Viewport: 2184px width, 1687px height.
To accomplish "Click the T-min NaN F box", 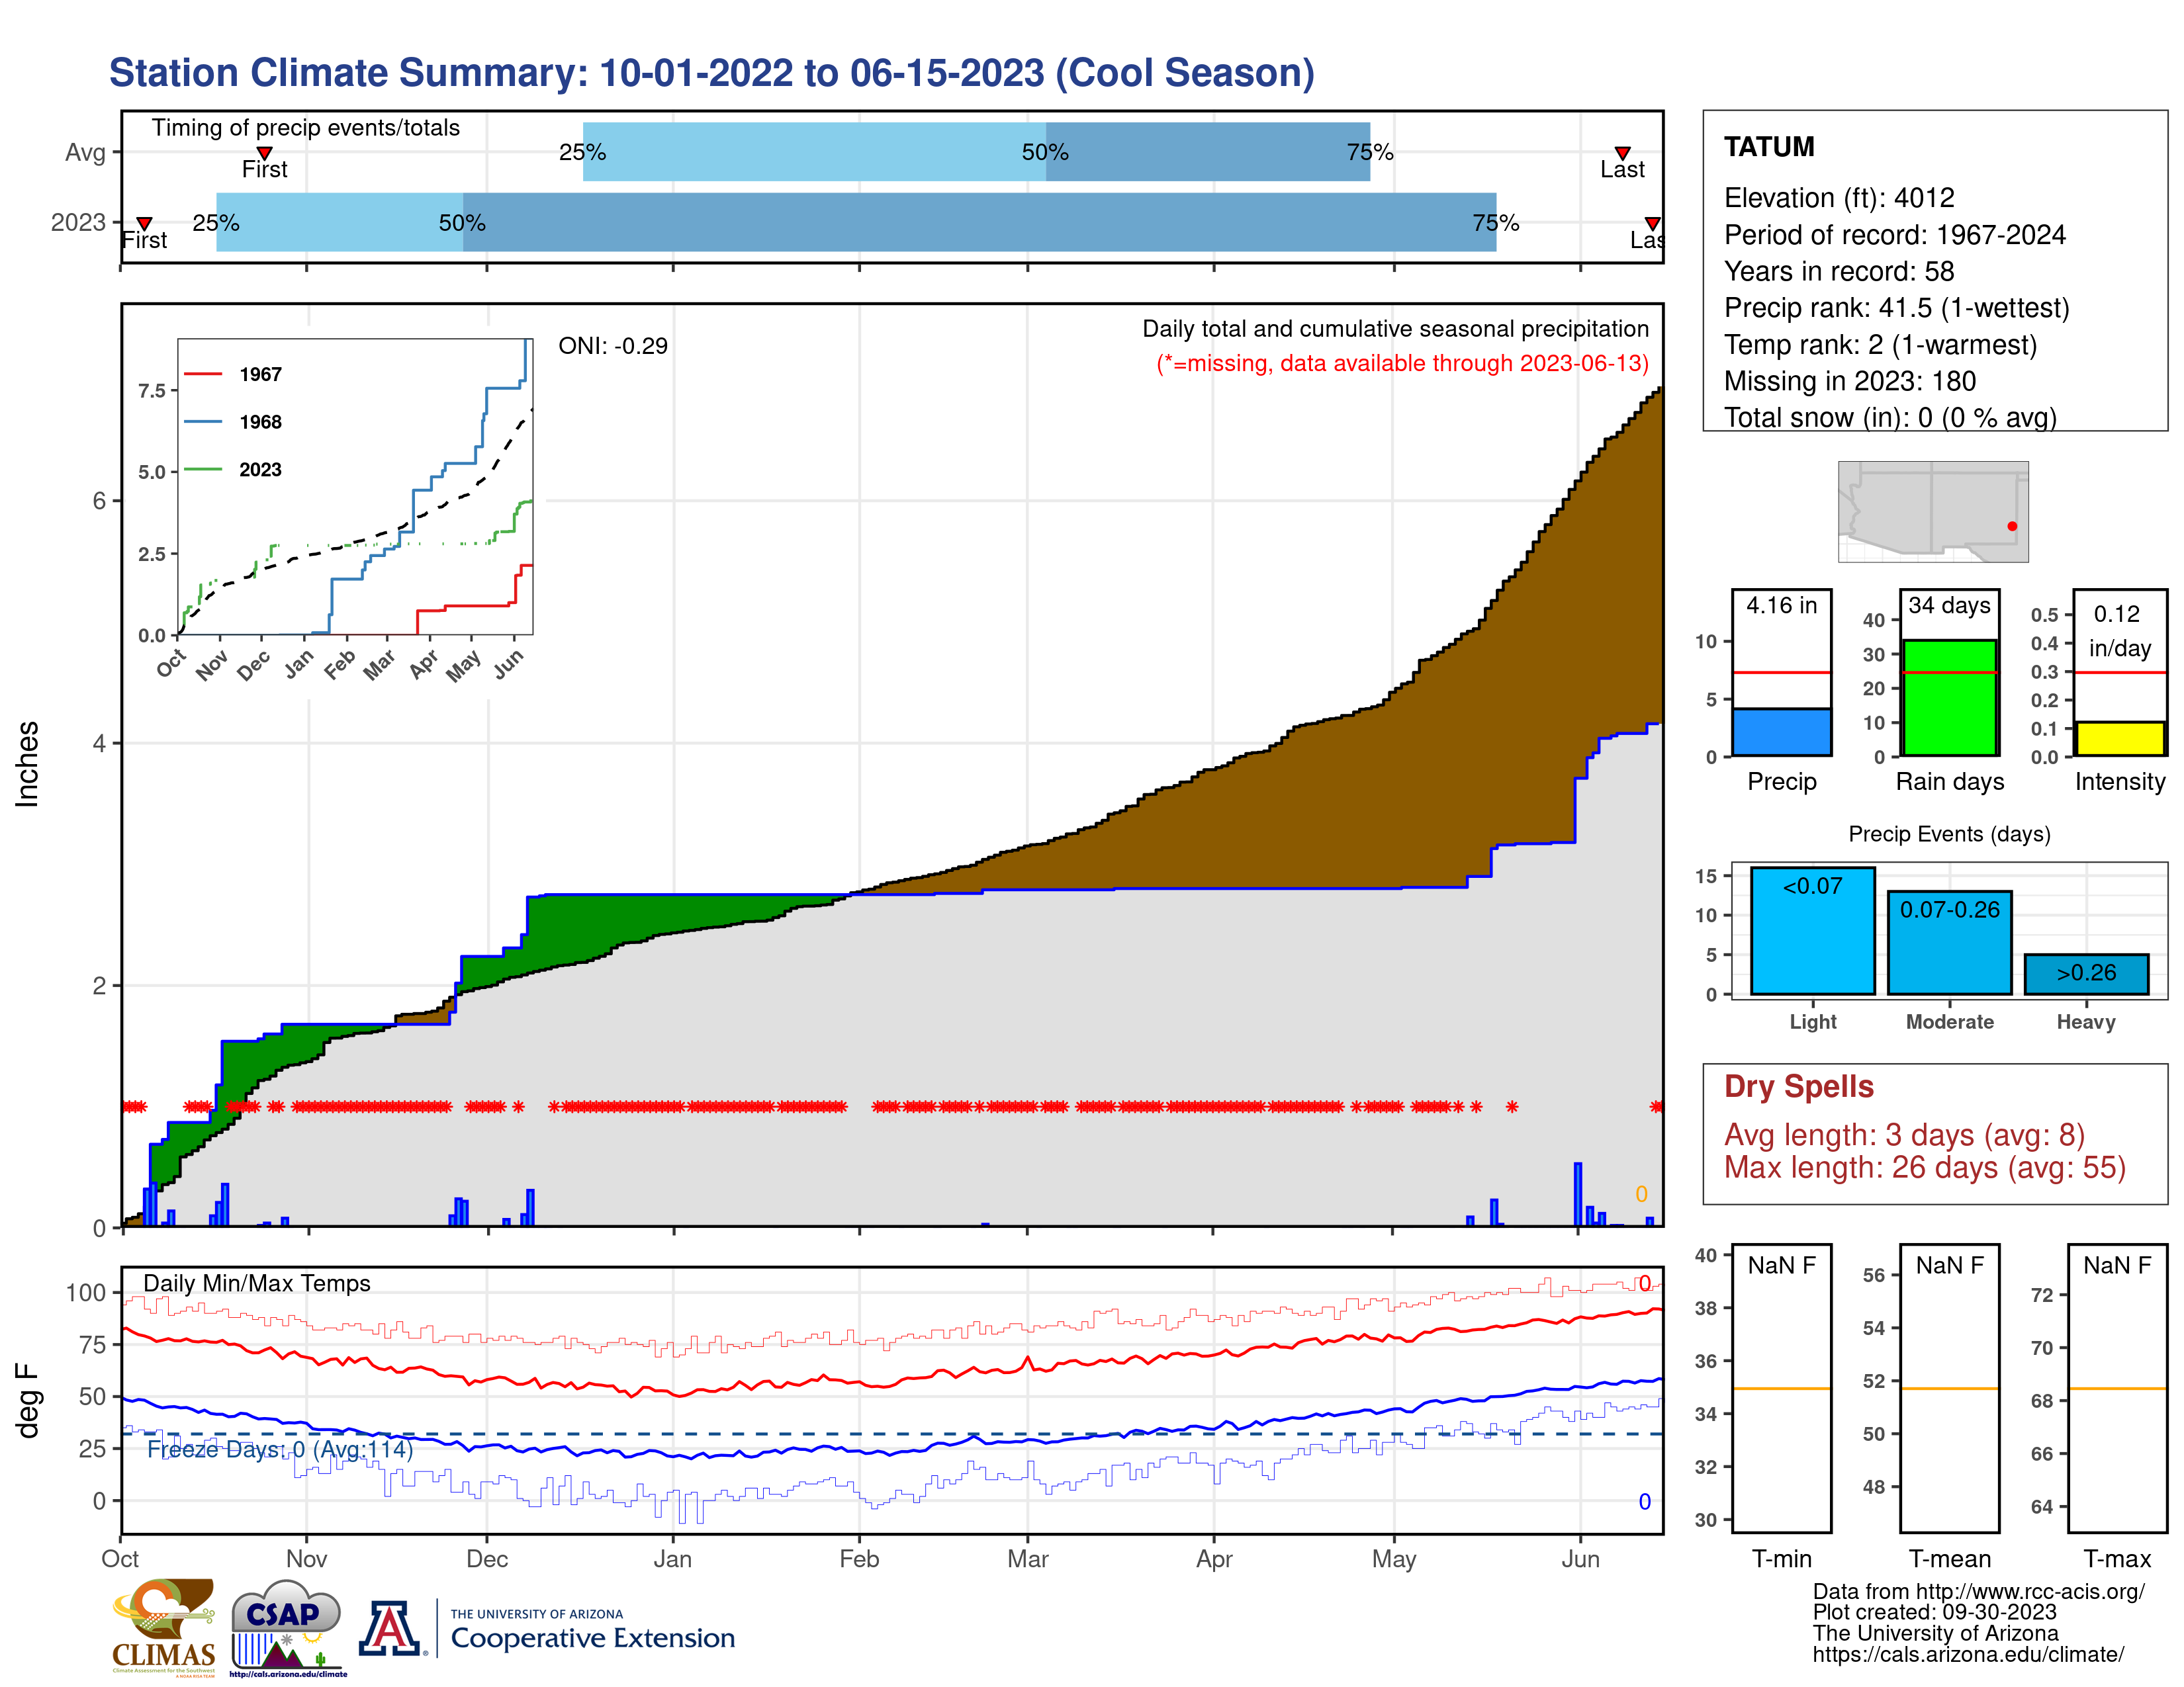I will [1781, 1388].
